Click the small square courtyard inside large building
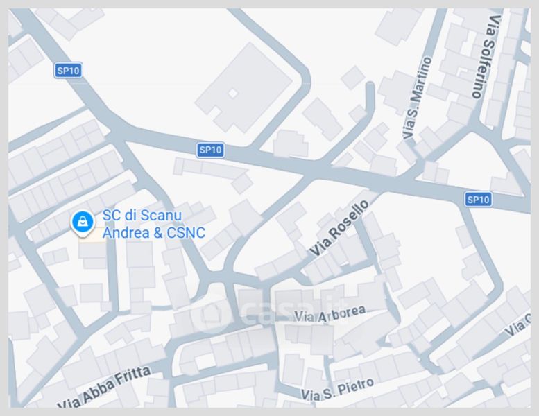 click(x=233, y=94)
